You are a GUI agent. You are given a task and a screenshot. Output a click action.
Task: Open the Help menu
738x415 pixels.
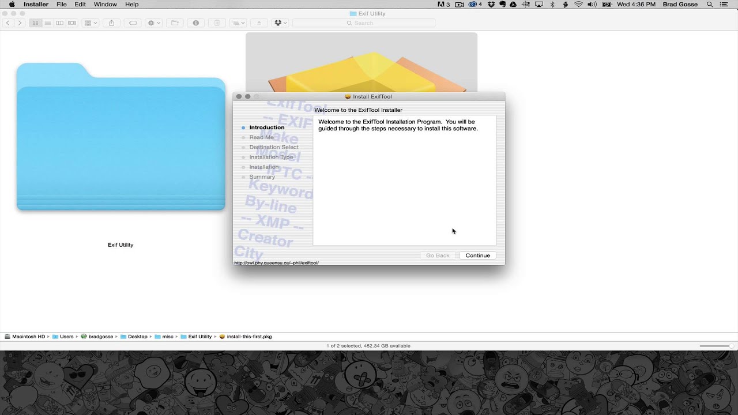[132, 4]
